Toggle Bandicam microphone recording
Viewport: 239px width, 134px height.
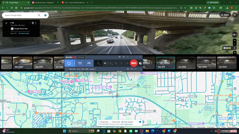[x=111, y=63]
